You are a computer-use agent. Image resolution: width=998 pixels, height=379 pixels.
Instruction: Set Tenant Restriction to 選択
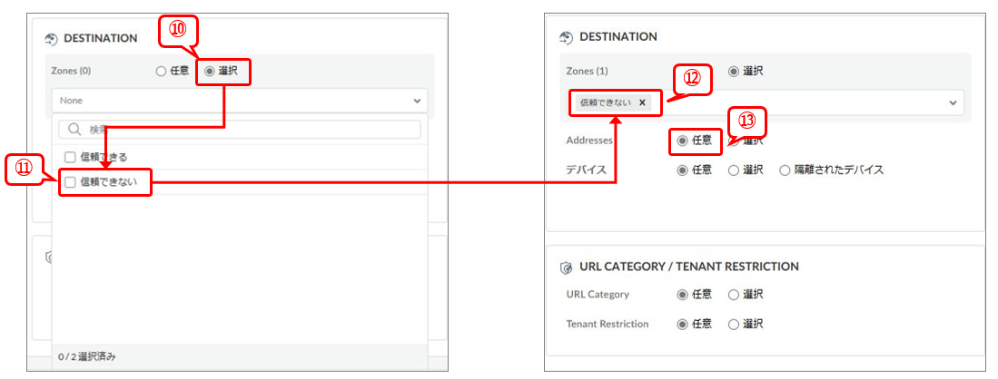point(734,324)
